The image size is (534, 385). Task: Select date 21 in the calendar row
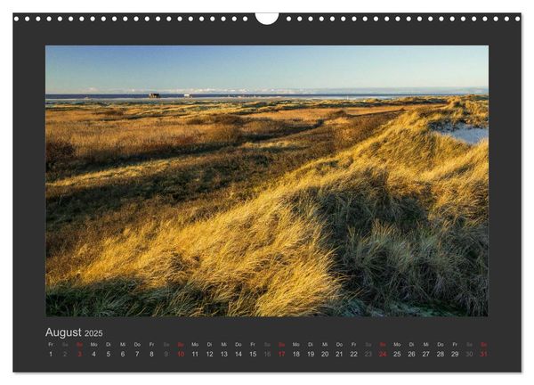[339, 354]
